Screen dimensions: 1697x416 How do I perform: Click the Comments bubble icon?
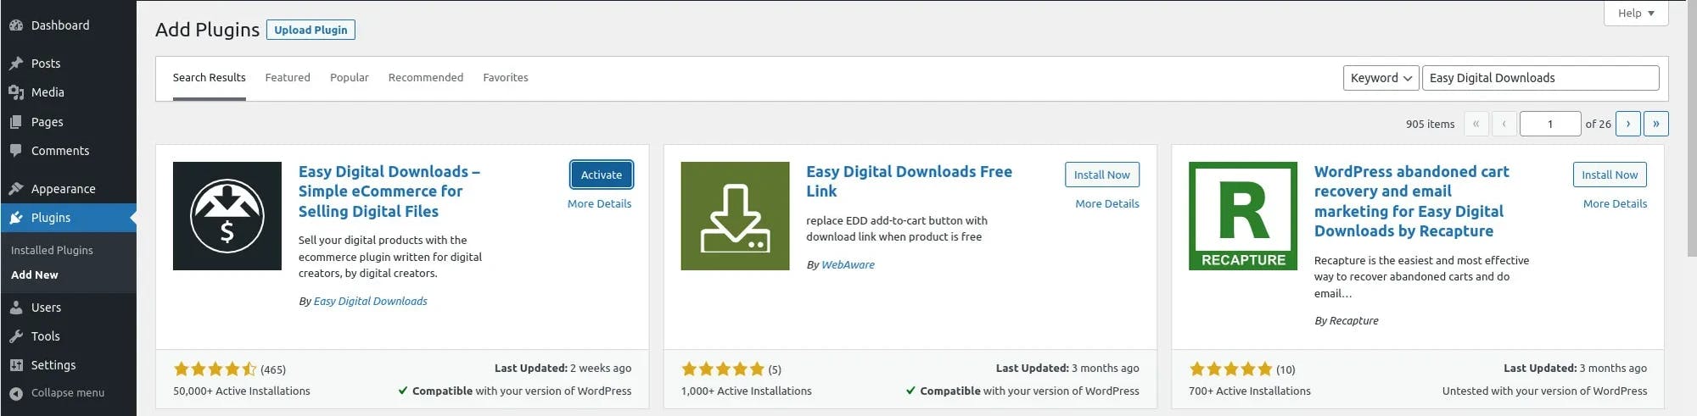point(16,151)
